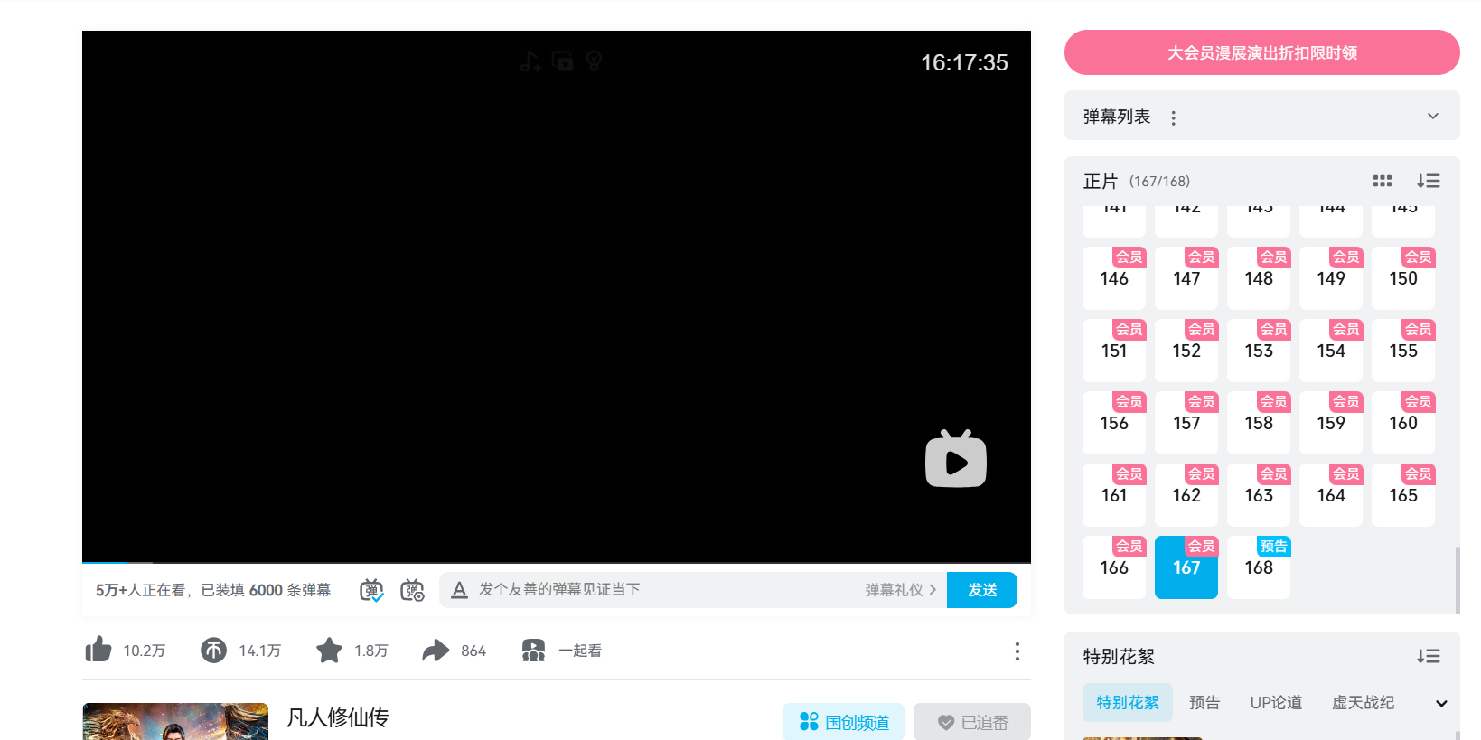Play episode 152
Screen dimensions: 1481x740
(1186, 351)
